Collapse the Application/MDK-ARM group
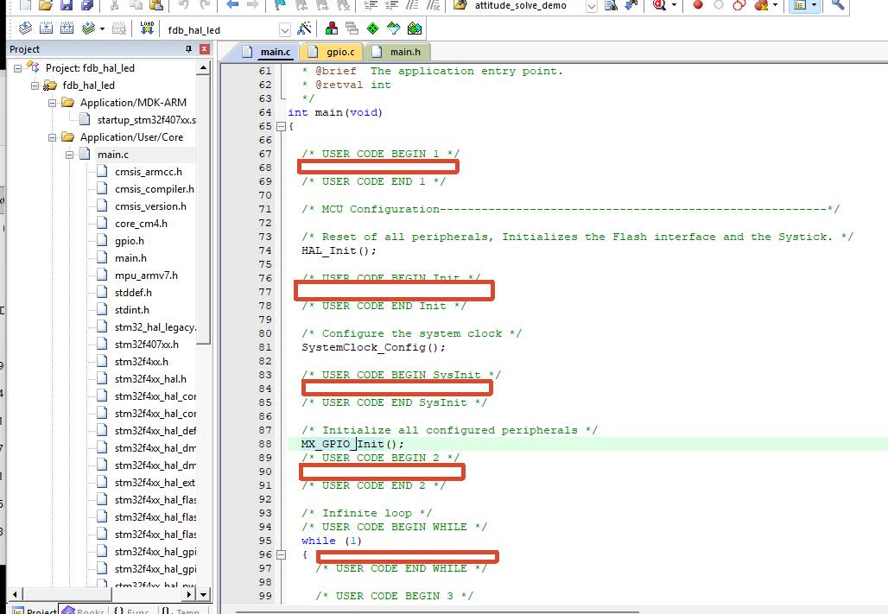 tap(52, 103)
